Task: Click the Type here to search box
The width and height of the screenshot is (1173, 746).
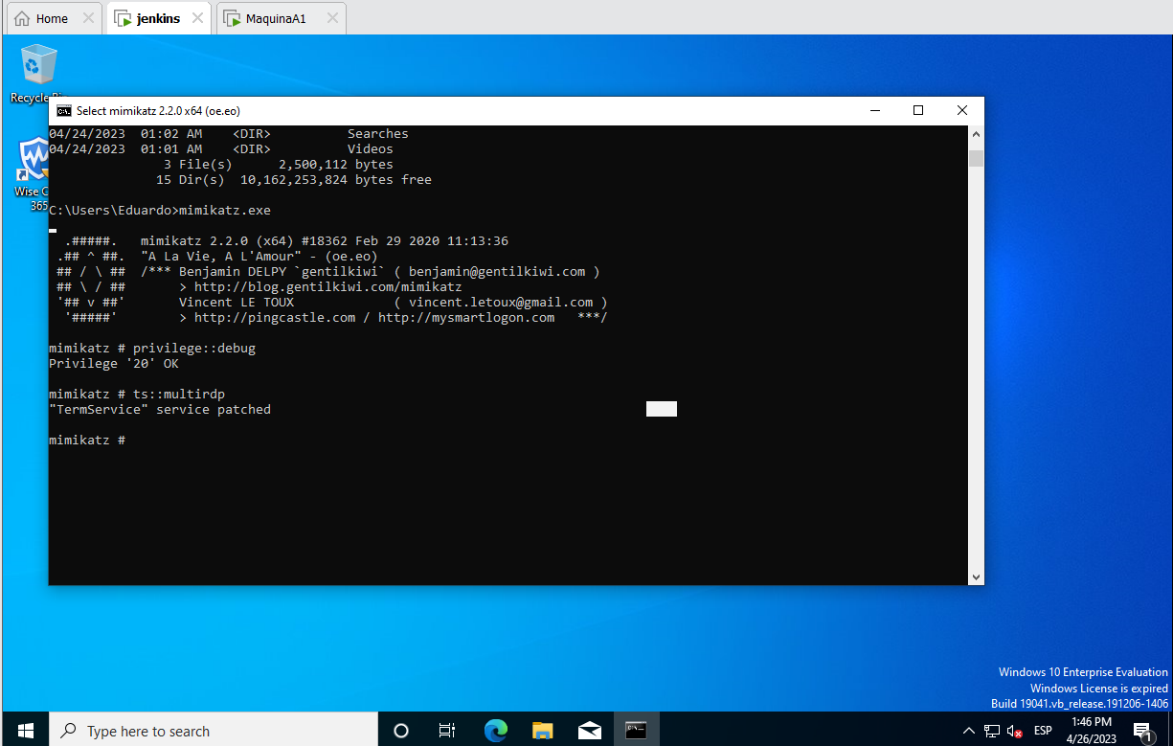Action: coord(213,731)
